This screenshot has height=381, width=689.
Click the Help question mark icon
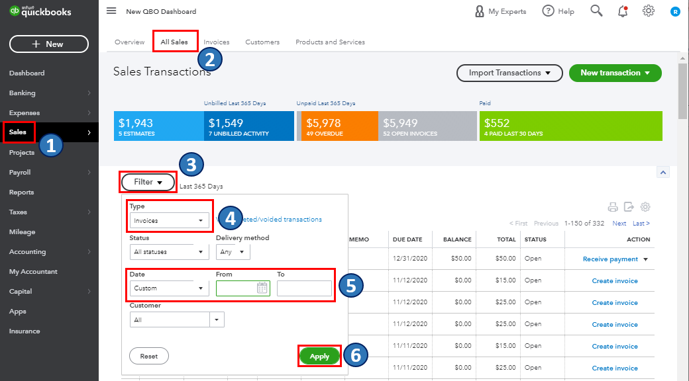click(x=548, y=11)
